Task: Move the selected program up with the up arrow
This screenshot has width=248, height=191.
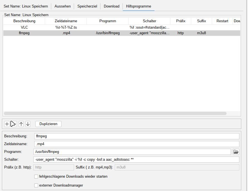Action: [21, 124]
